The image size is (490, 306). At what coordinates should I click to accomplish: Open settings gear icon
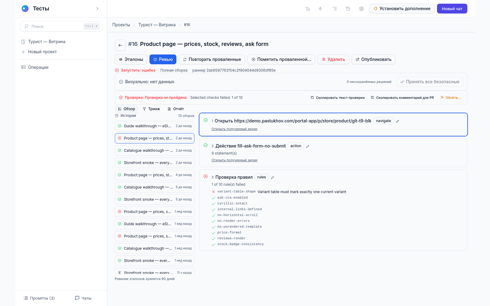point(361,9)
